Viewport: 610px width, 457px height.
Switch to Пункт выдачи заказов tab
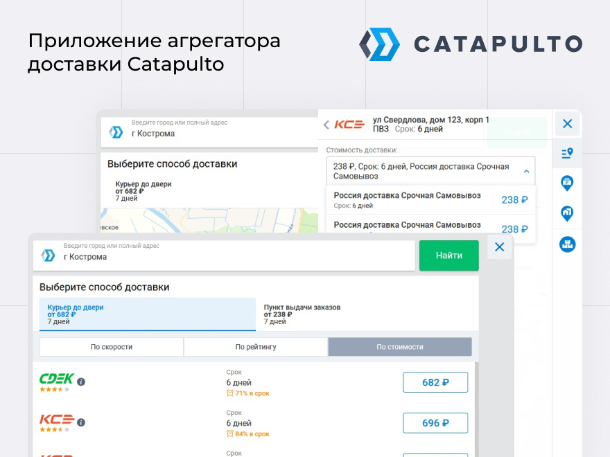[x=302, y=314]
